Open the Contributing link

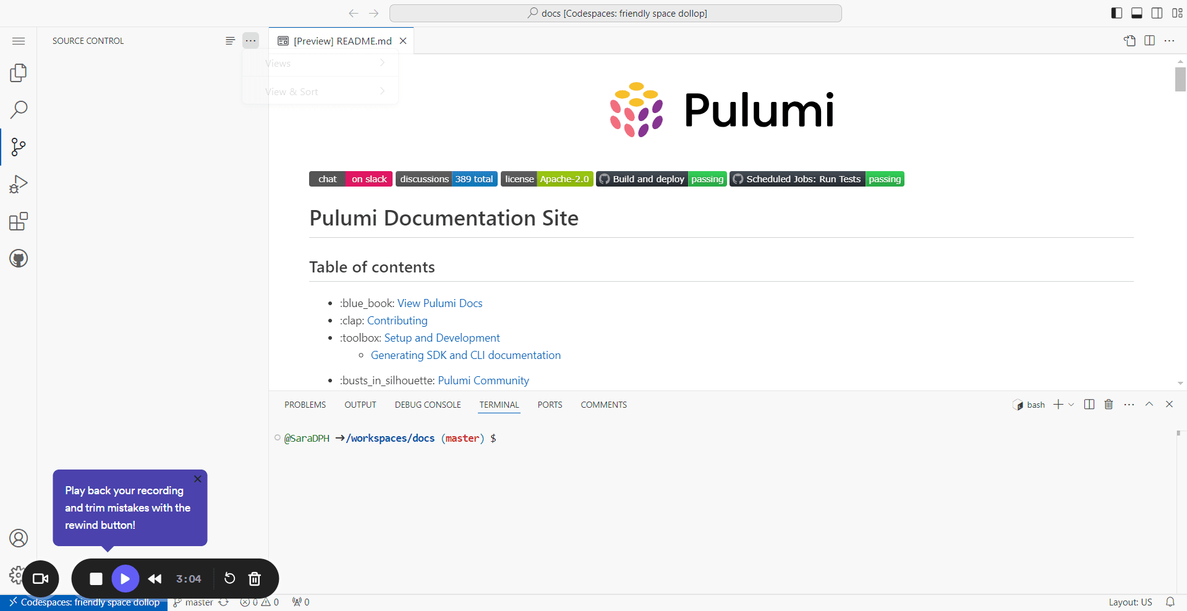coord(398,321)
